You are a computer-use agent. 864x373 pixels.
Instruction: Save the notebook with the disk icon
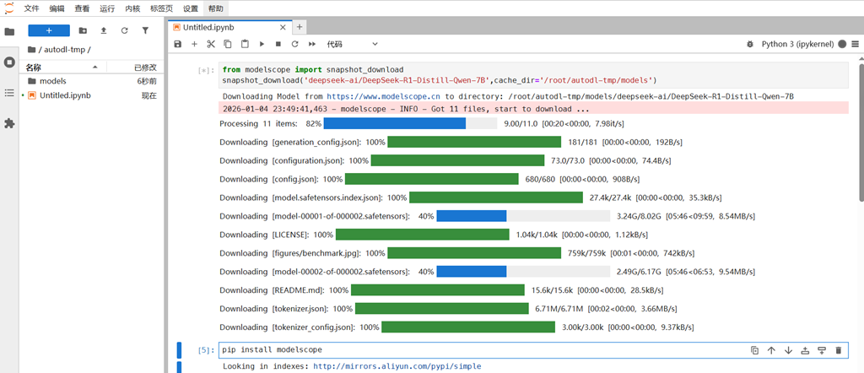click(x=177, y=44)
